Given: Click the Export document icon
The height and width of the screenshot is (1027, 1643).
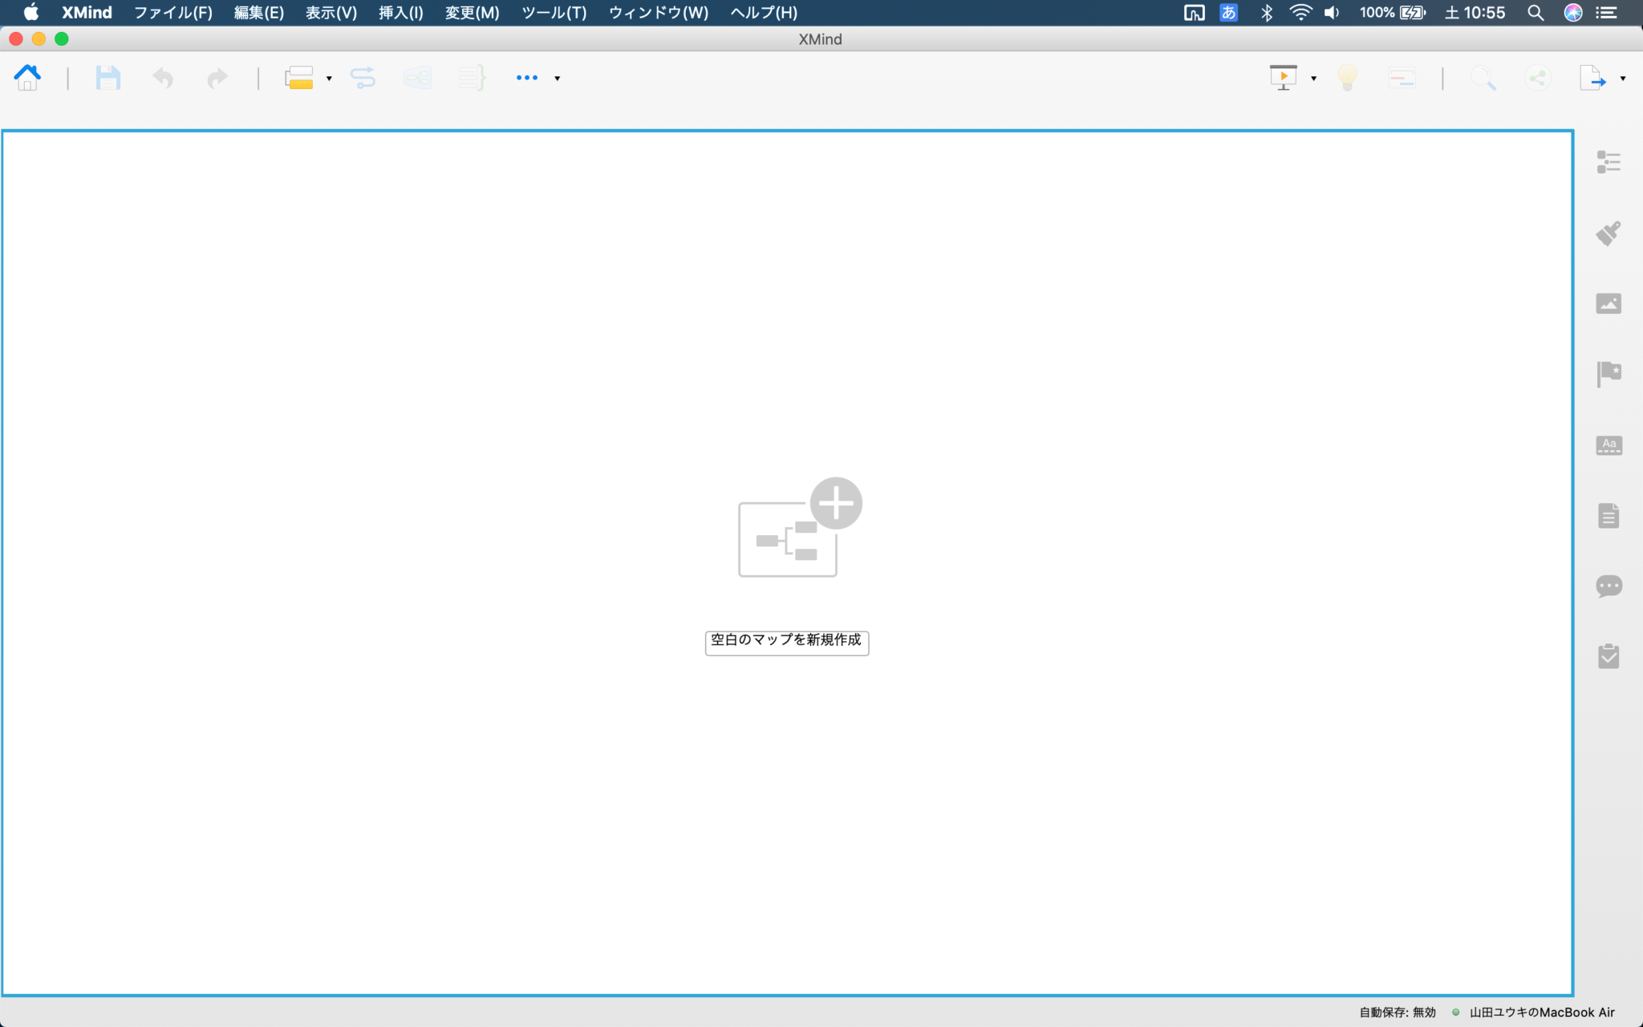Looking at the screenshot, I should 1593,78.
